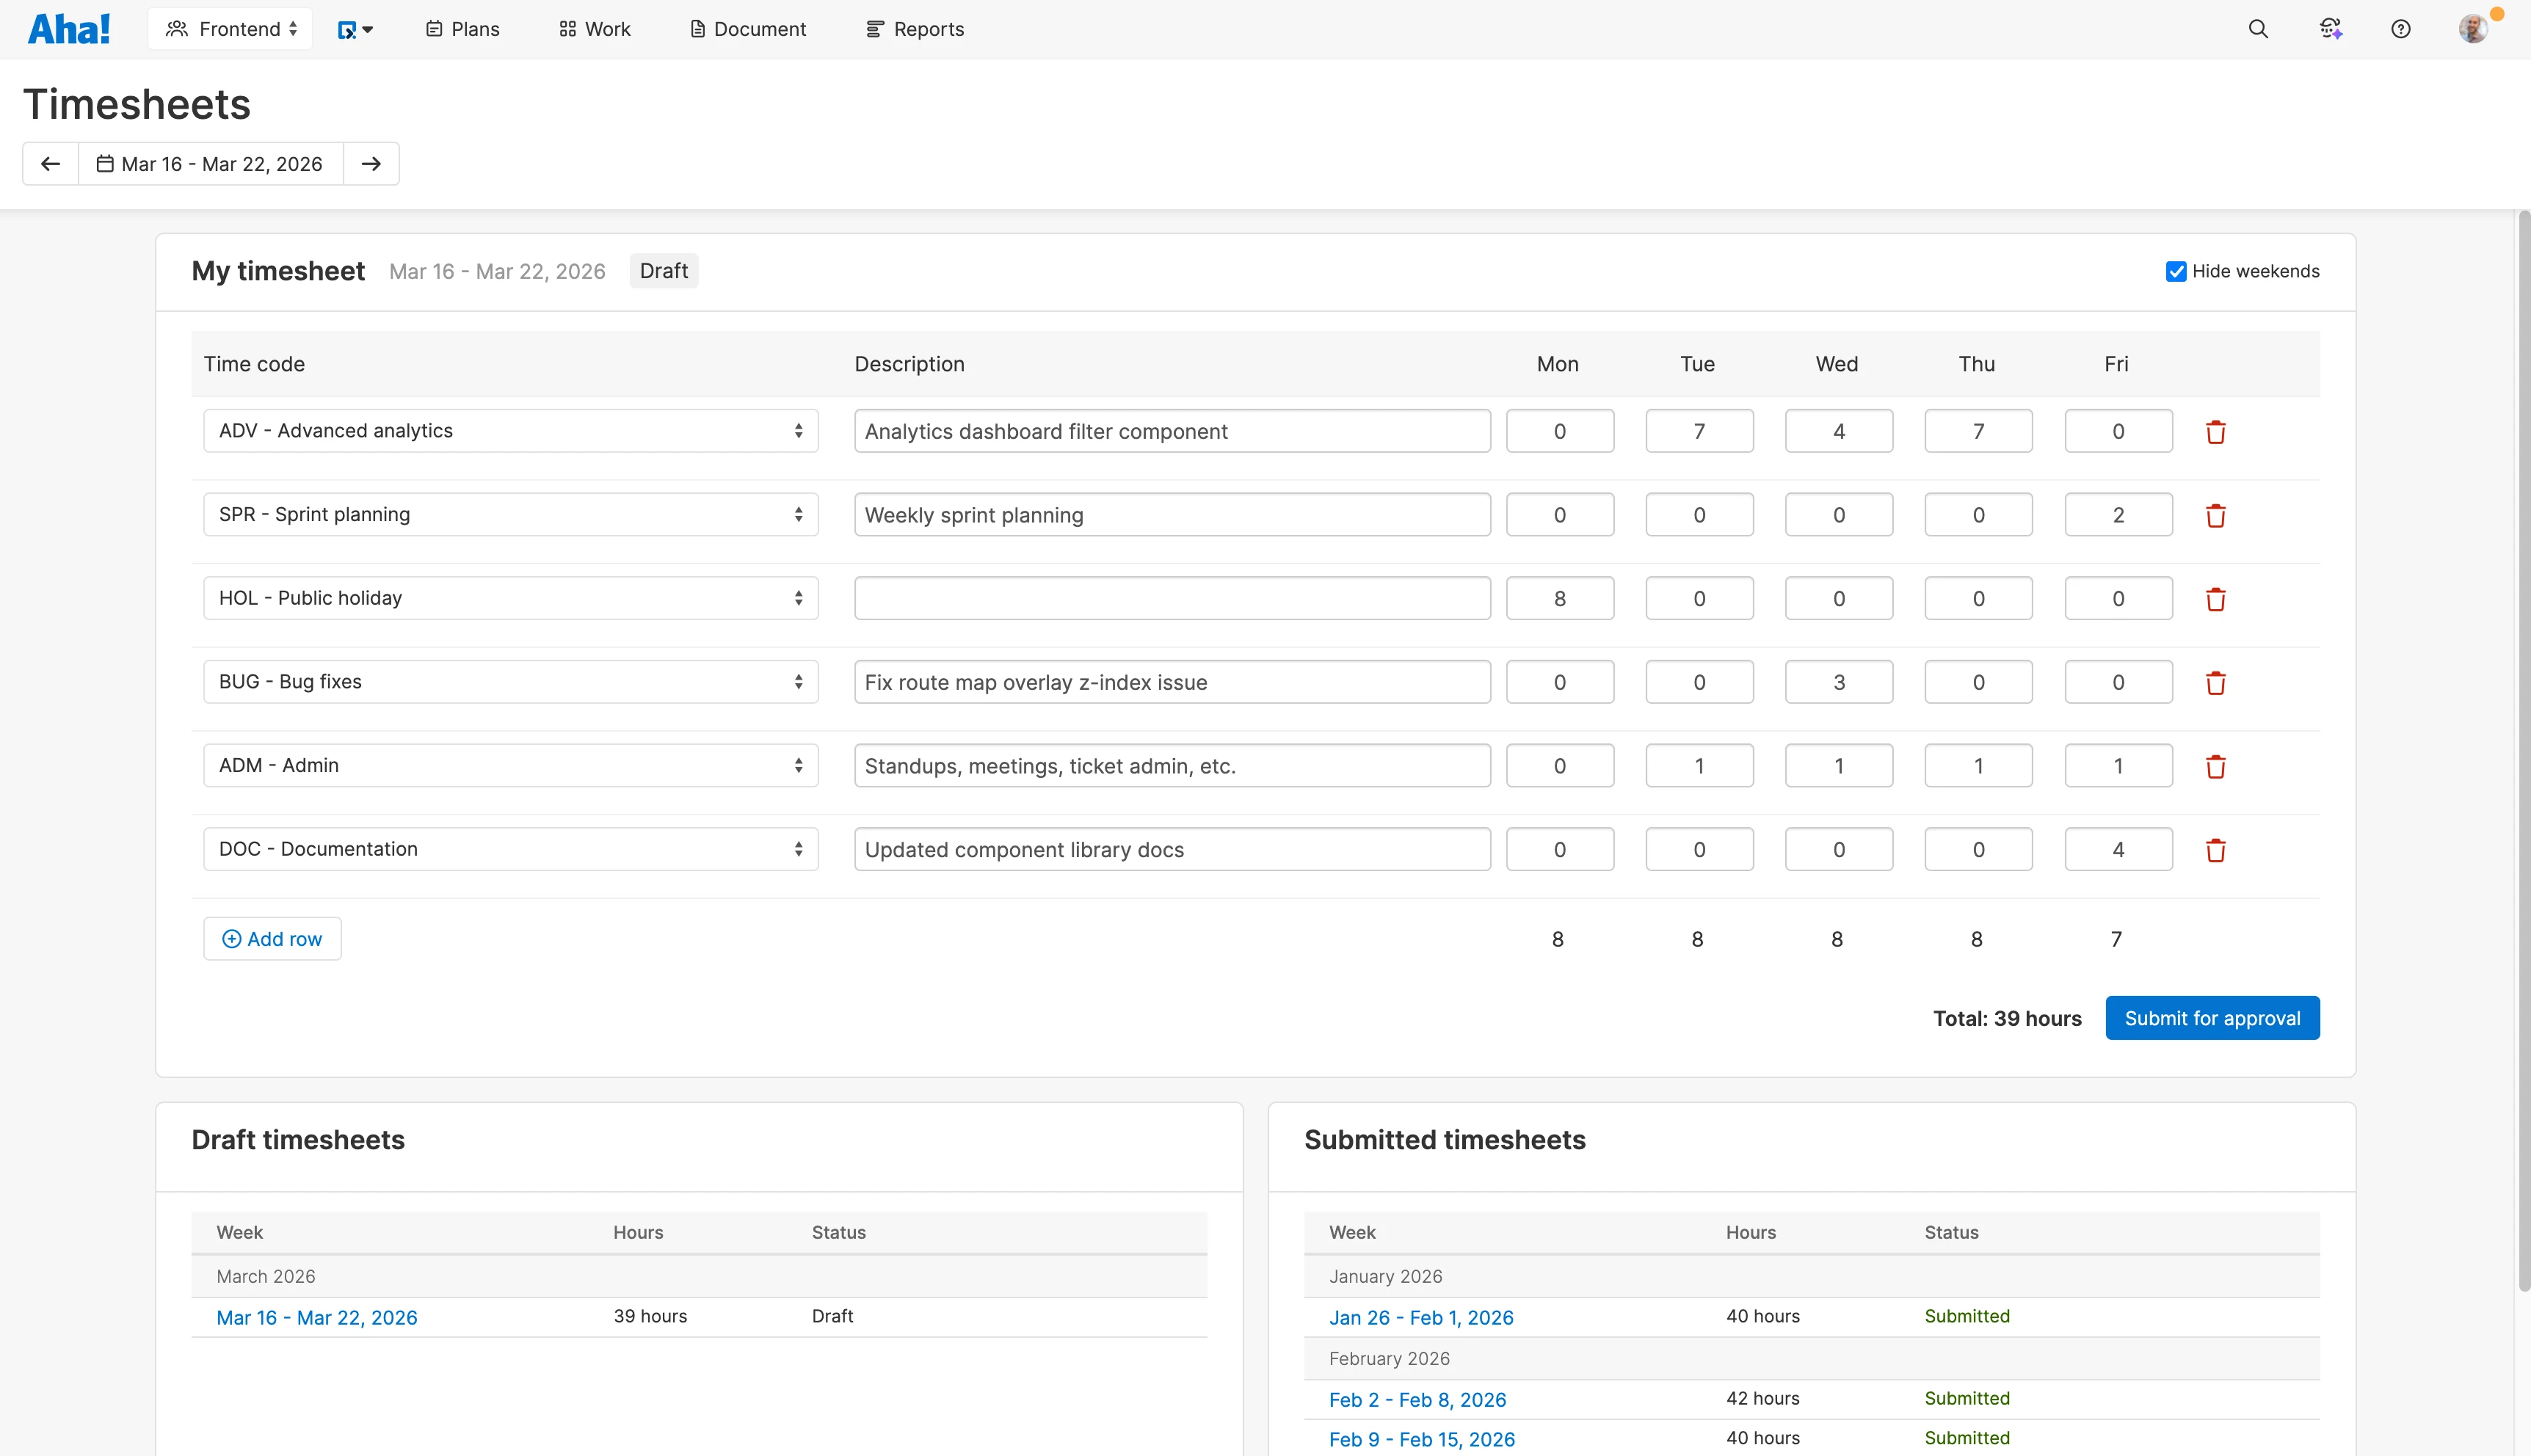Screen dimensions: 2531x1456
Task: Open the Aha! AI assistant
Action: point(2330,28)
